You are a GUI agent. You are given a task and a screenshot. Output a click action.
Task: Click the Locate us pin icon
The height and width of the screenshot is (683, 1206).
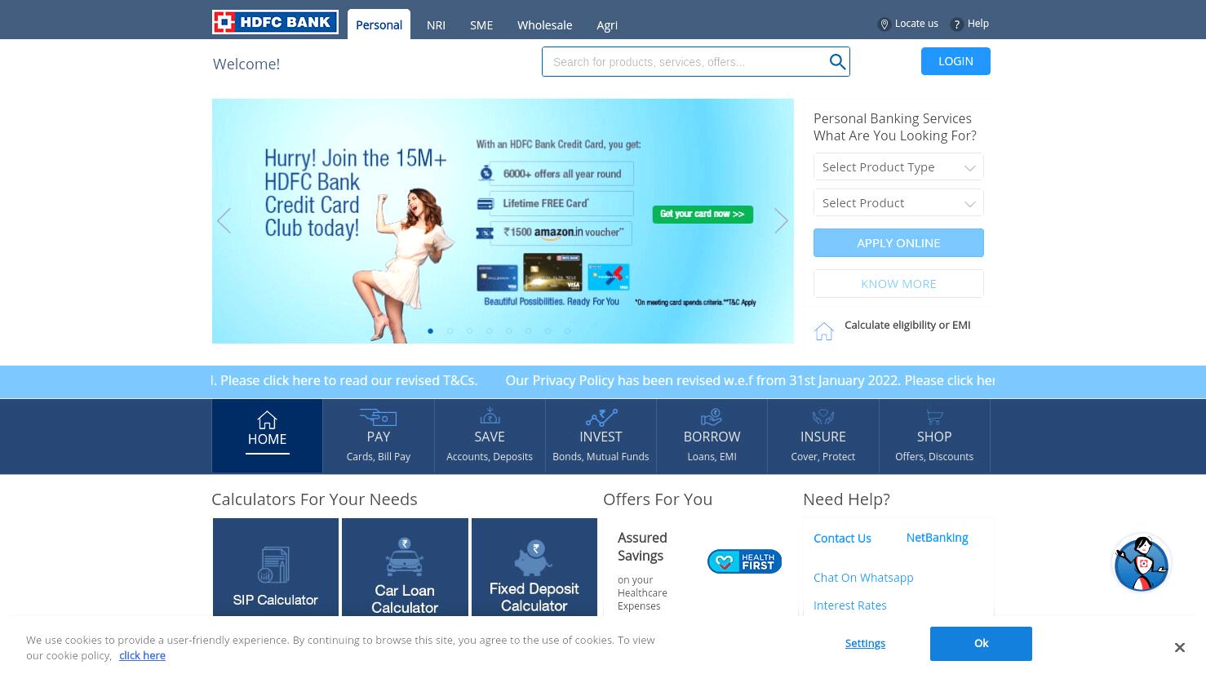pos(884,24)
